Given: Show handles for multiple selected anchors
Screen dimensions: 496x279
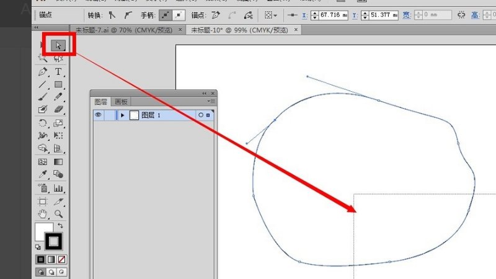Looking at the screenshot, I should (165, 15).
